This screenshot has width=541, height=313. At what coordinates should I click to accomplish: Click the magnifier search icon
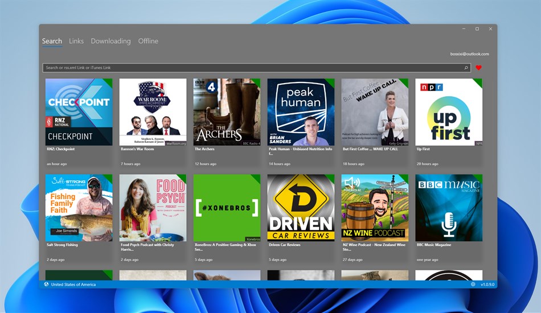pos(466,68)
